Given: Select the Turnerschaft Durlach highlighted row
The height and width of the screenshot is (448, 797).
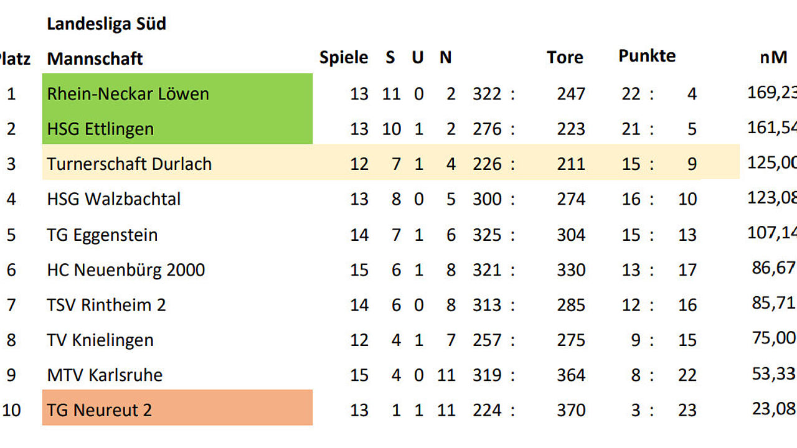Looking at the screenshot, I should pyautogui.click(x=391, y=162).
